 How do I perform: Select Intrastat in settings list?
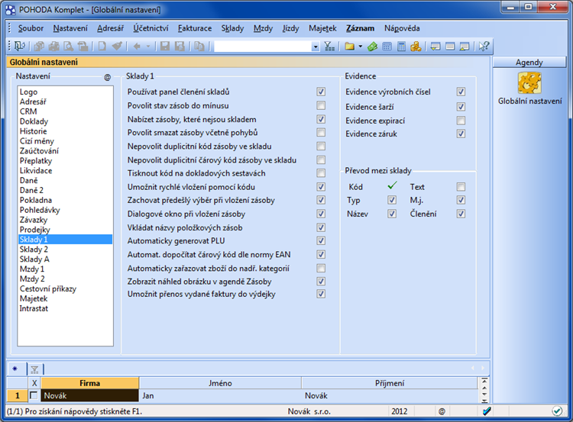66,308
